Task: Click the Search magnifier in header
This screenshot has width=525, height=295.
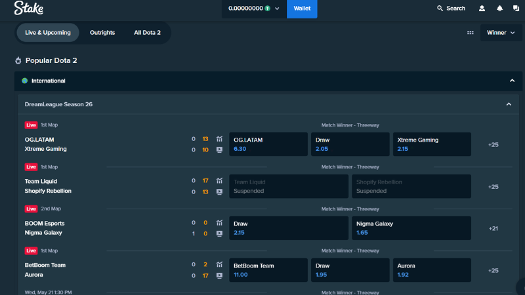Action: tap(440, 9)
